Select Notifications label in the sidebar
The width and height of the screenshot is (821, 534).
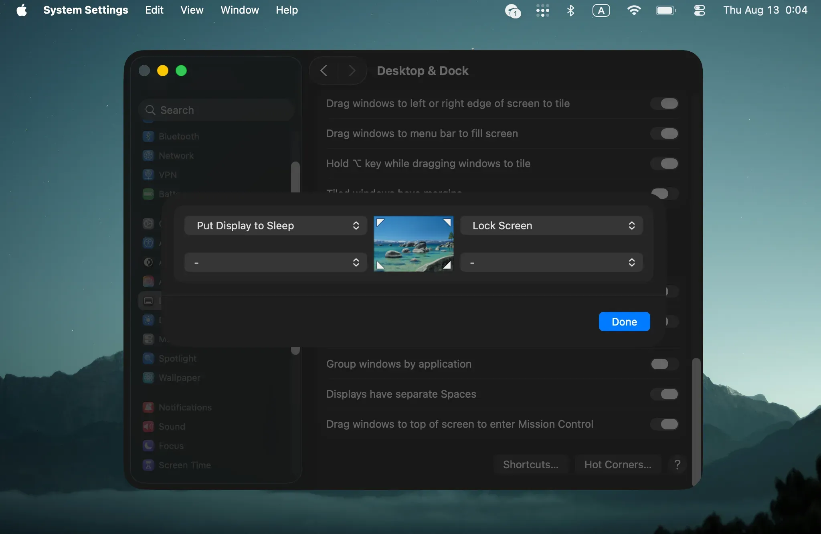point(185,407)
